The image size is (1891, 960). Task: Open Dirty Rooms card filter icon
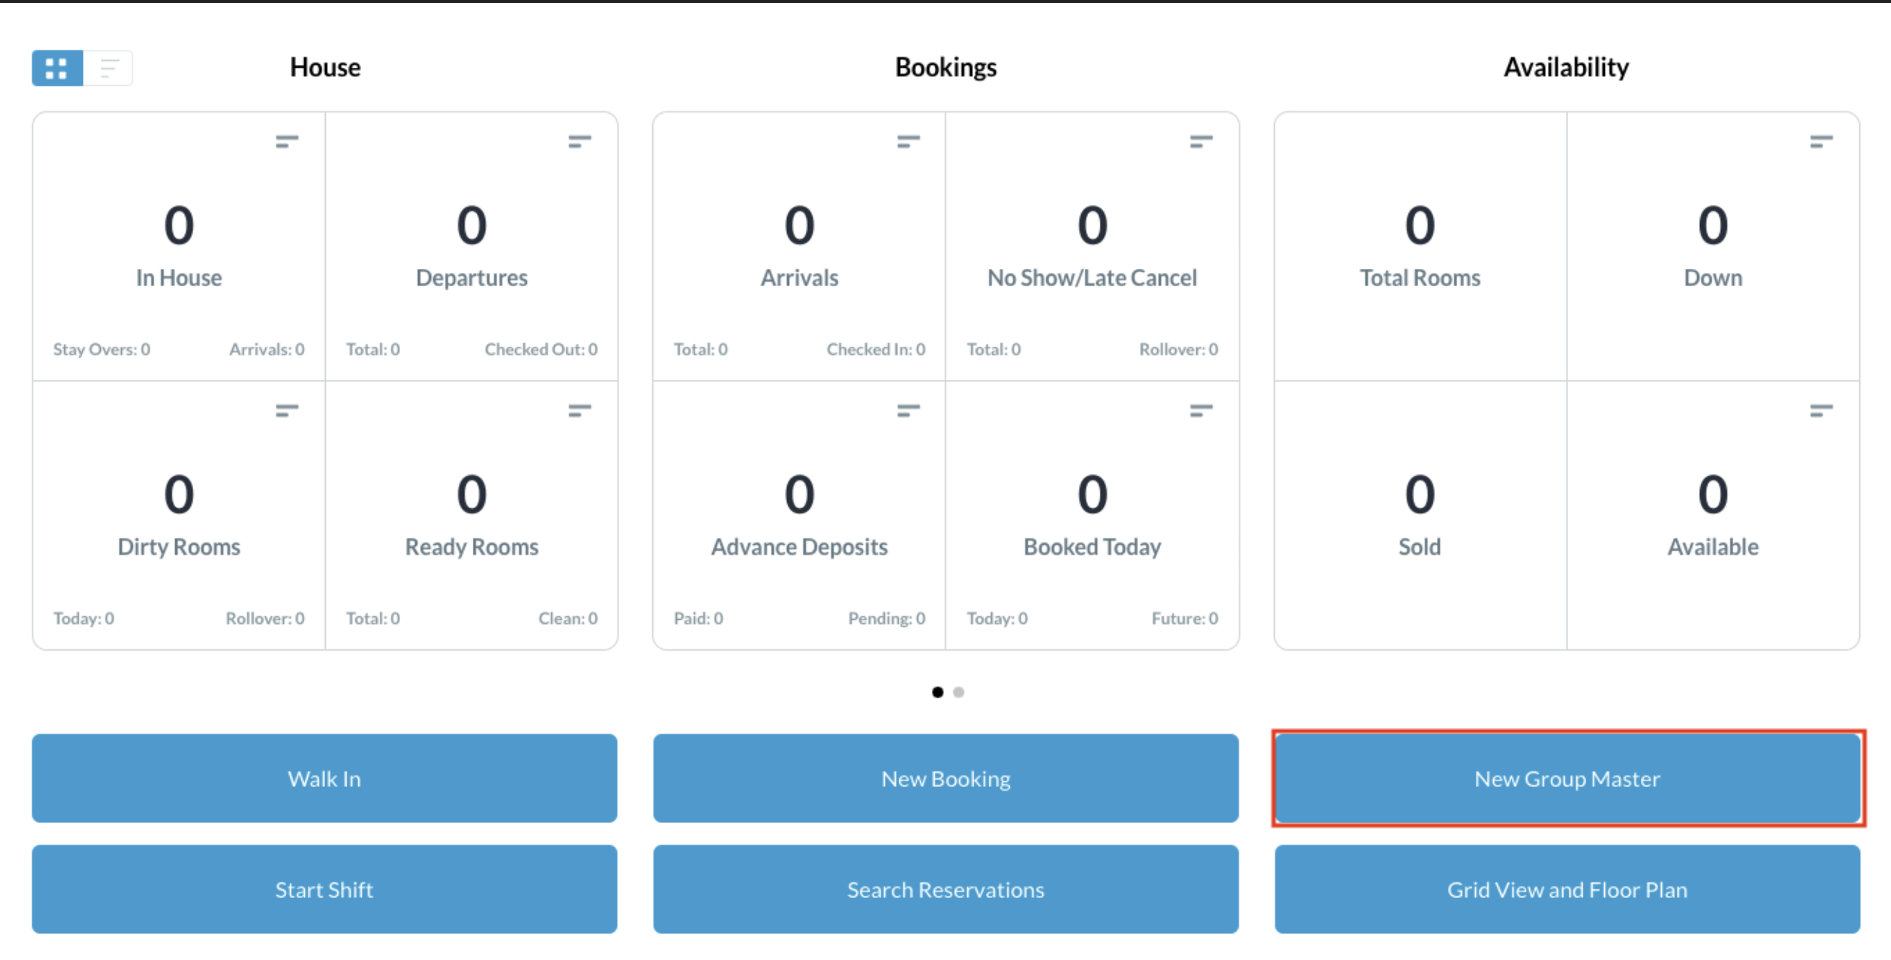coord(286,410)
